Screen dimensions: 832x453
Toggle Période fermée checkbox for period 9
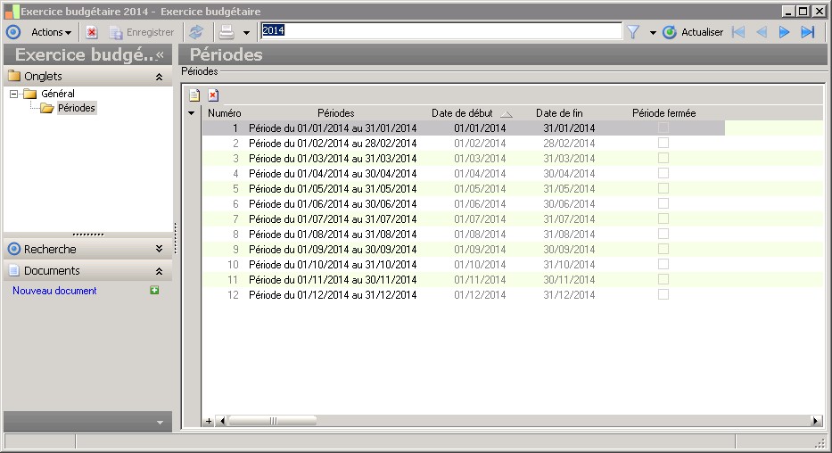pos(663,249)
